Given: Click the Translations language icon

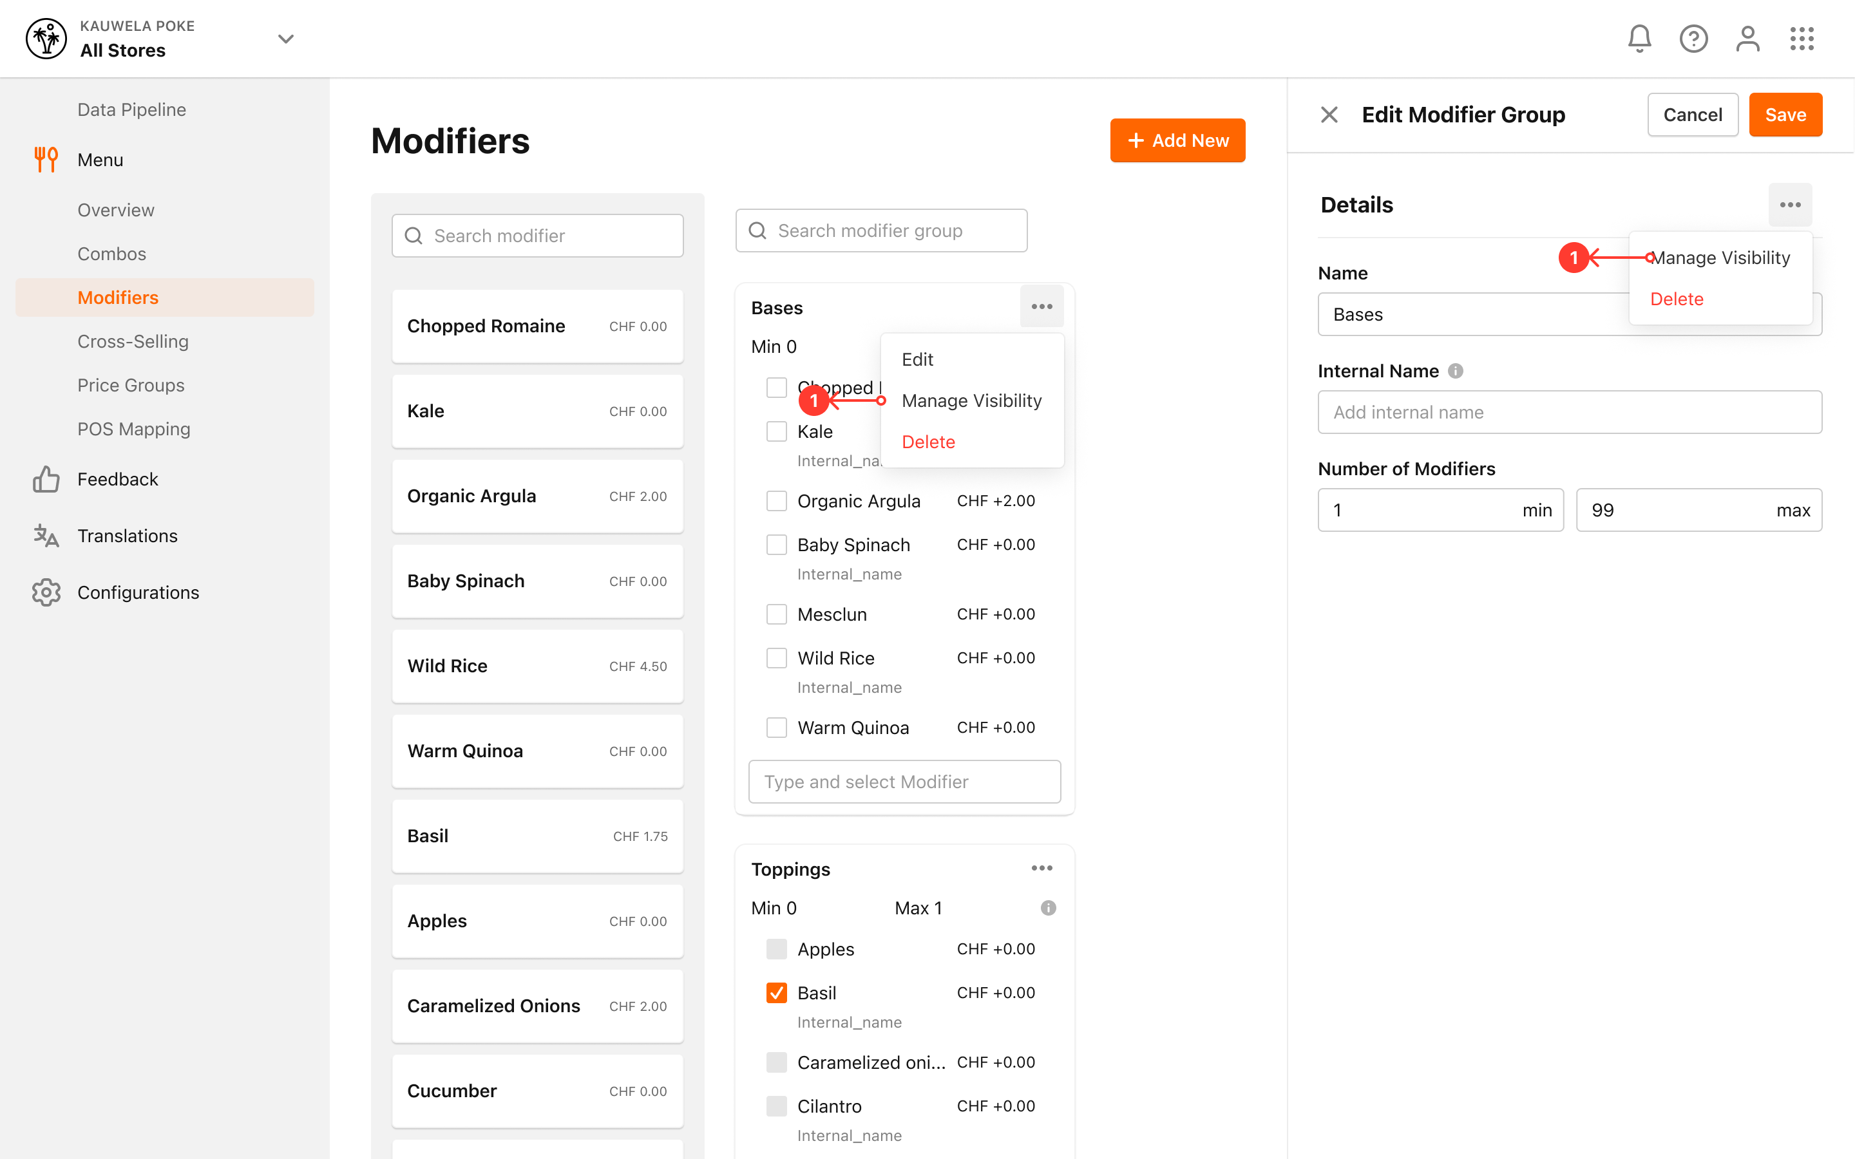Looking at the screenshot, I should click(x=46, y=536).
